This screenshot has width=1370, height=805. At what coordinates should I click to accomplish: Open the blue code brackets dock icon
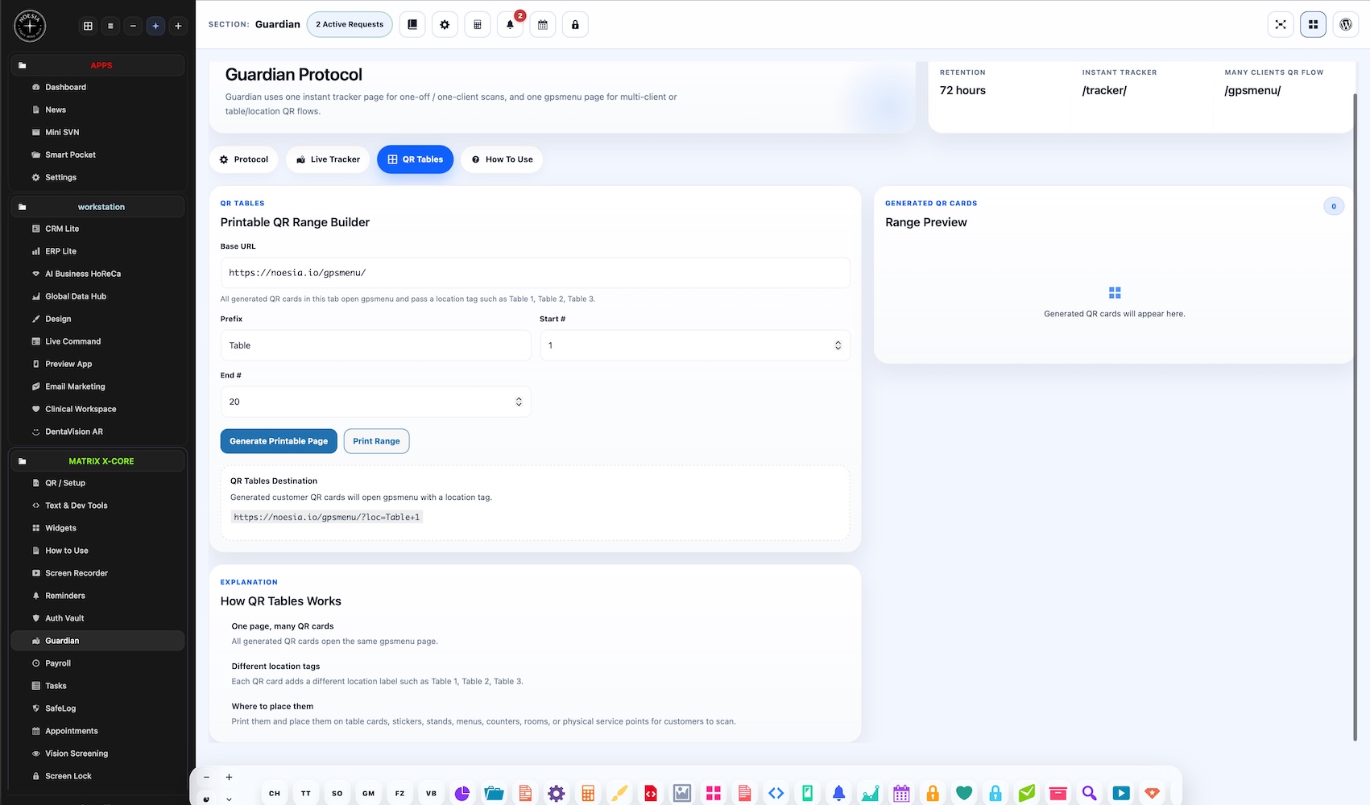776,794
